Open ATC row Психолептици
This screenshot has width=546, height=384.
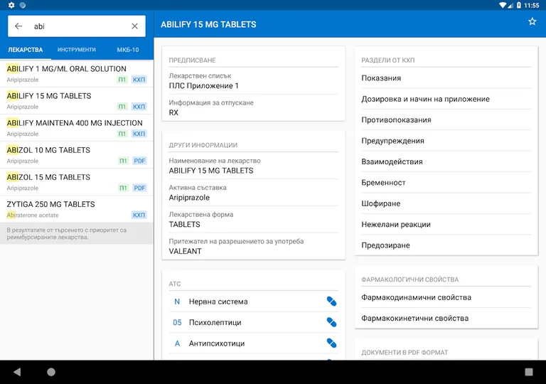254,322
